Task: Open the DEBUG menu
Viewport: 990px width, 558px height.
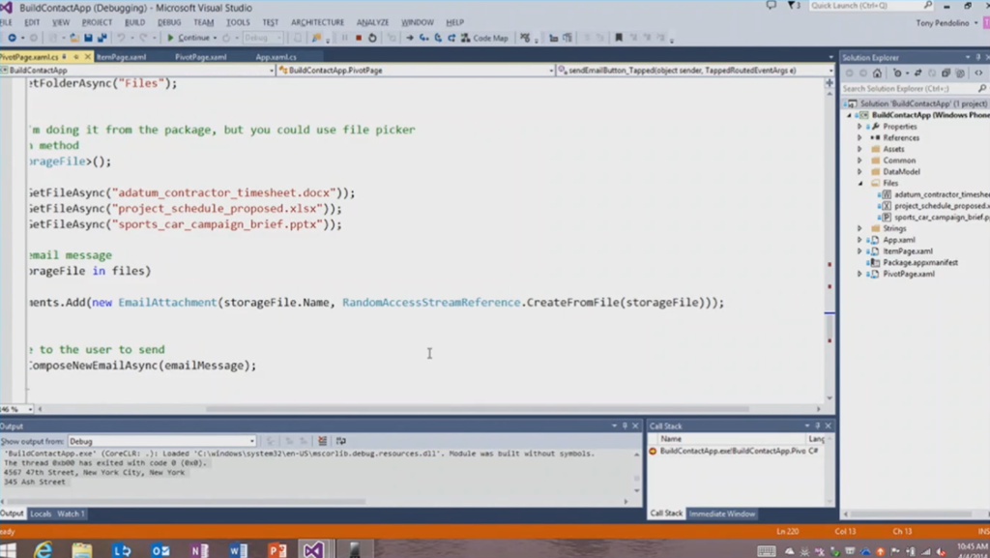Action: [x=169, y=22]
